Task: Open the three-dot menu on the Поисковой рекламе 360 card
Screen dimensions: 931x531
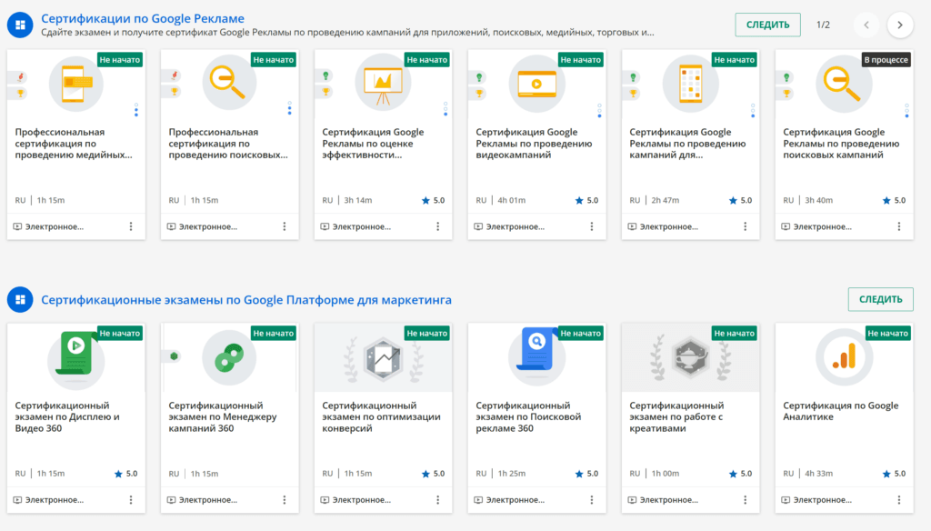Action: click(591, 500)
